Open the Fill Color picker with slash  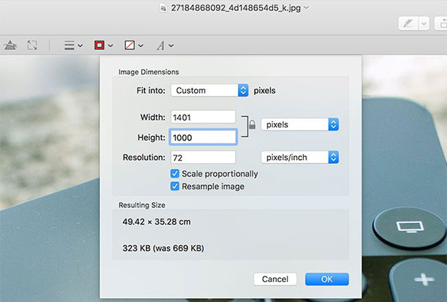tap(133, 45)
